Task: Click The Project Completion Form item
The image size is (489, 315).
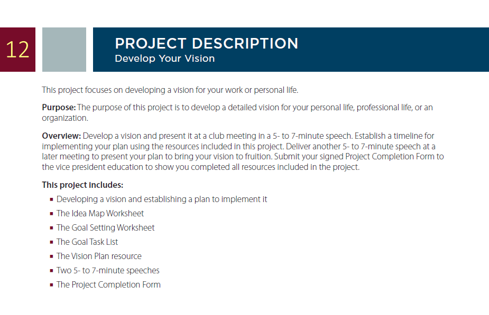Action: 108,285
